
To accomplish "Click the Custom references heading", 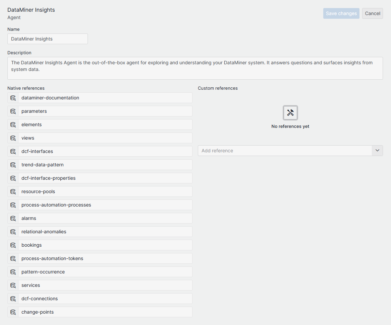I will point(218,88).
